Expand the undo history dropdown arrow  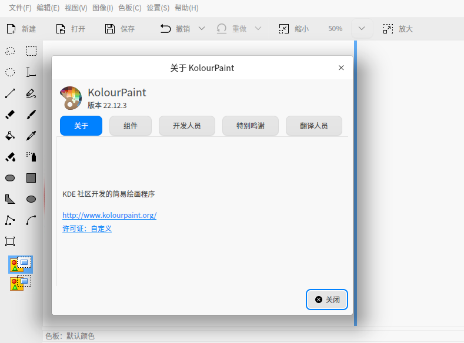pyautogui.click(x=202, y=29)
